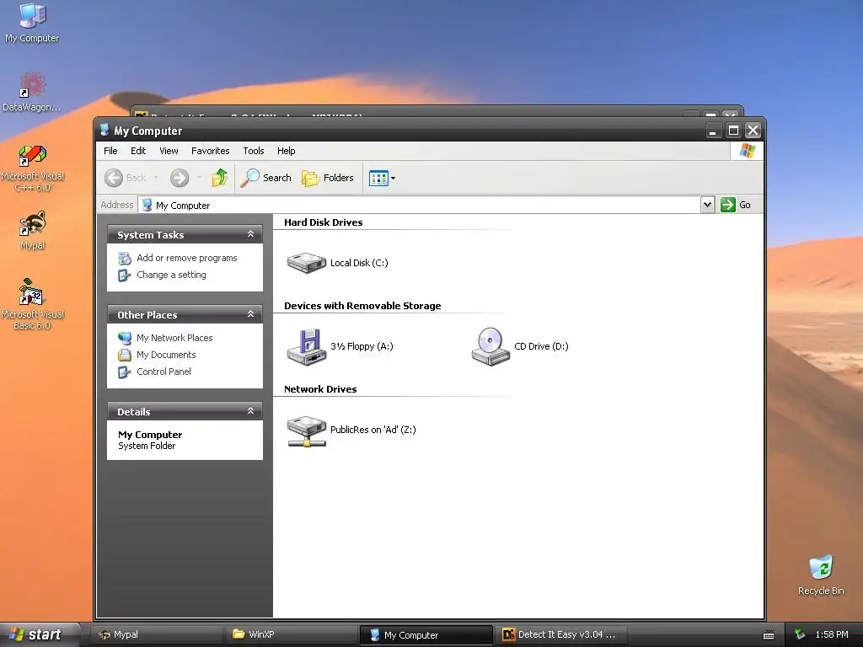
Task: Open Control Panel link
Action: pos(163,372)
